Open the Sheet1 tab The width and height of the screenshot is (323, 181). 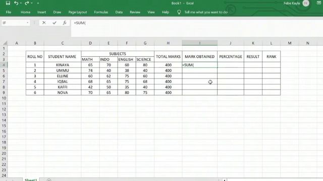point(31,180)
